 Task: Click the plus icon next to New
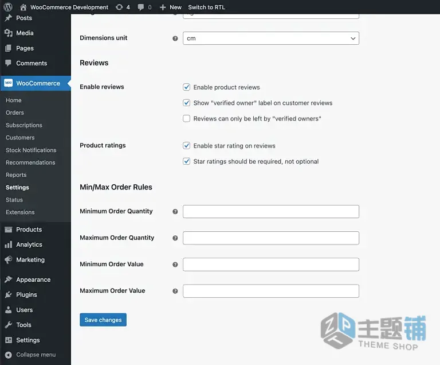[163, 7]
